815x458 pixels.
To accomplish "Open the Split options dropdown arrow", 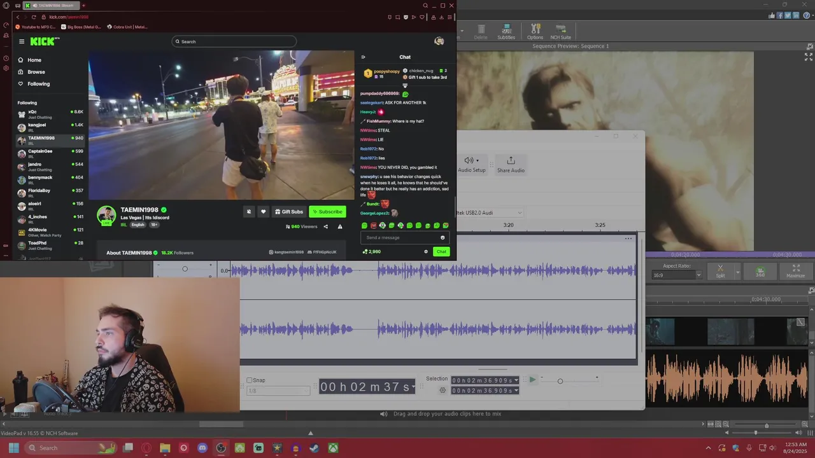I will (x=737, y=272).
